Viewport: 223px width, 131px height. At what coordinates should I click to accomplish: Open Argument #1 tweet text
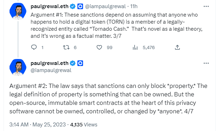tap(117, 25)
